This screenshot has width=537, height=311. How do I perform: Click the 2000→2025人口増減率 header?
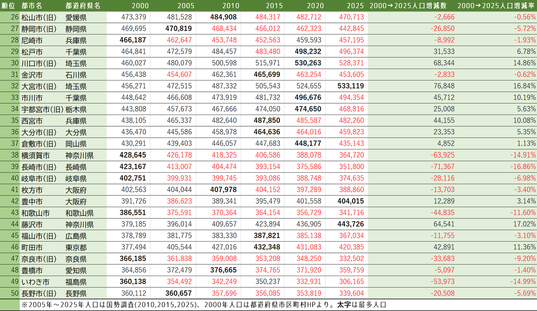(496, 6)
